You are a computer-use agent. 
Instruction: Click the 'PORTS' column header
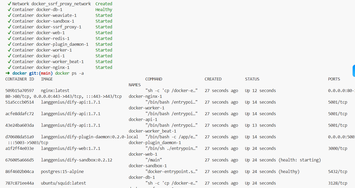(x=334, y=79)
